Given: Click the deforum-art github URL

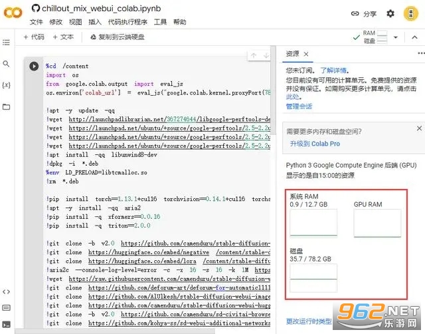Looking at the screenshot, I should [179, 288].
